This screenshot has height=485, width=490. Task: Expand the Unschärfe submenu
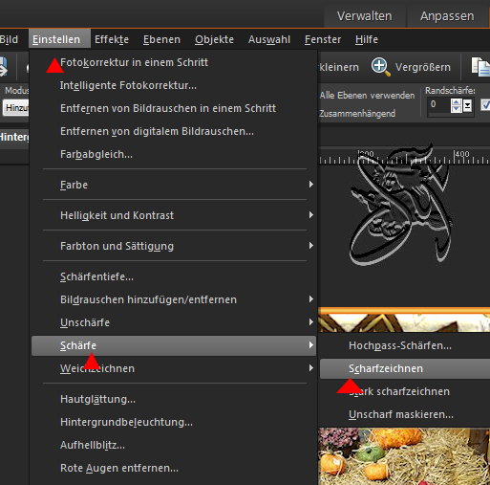[x=174, y=322]
